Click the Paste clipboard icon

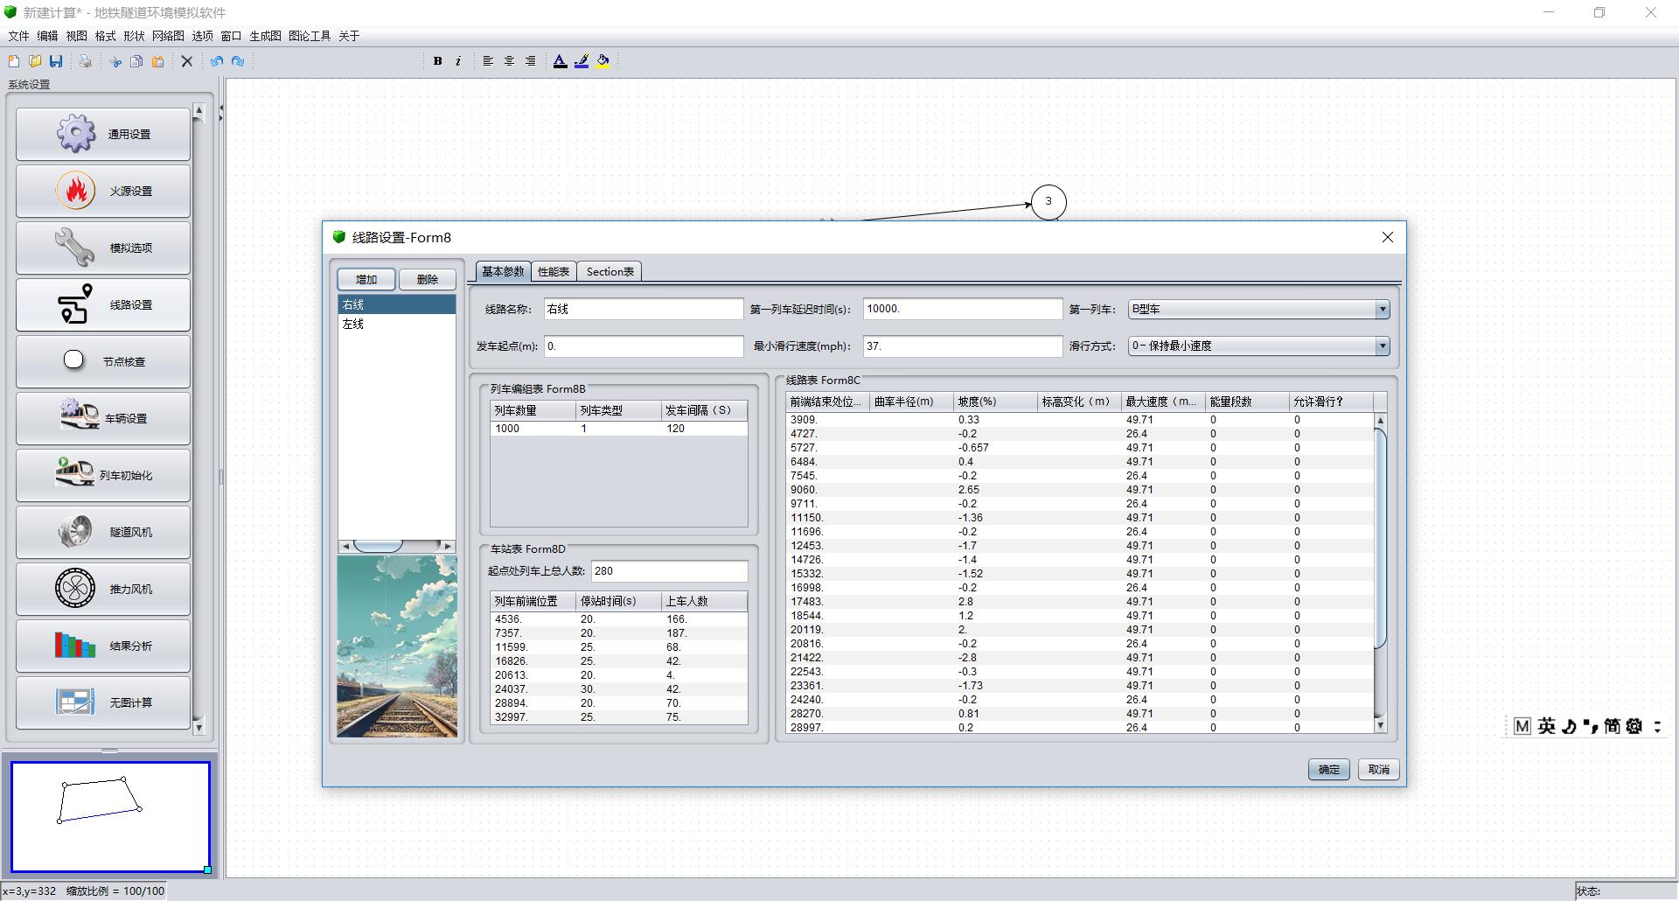pos(158,61)
